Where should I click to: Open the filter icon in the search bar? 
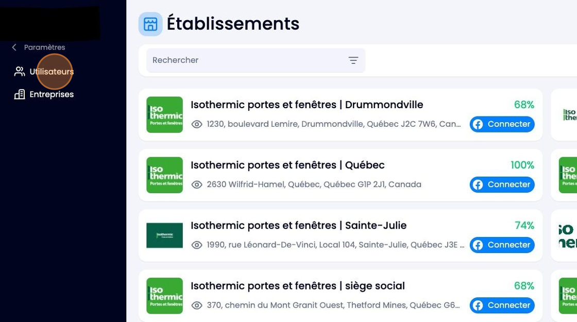(x=353, y=60)
